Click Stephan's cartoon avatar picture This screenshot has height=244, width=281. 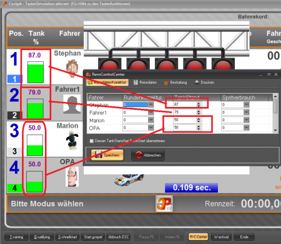72,68
